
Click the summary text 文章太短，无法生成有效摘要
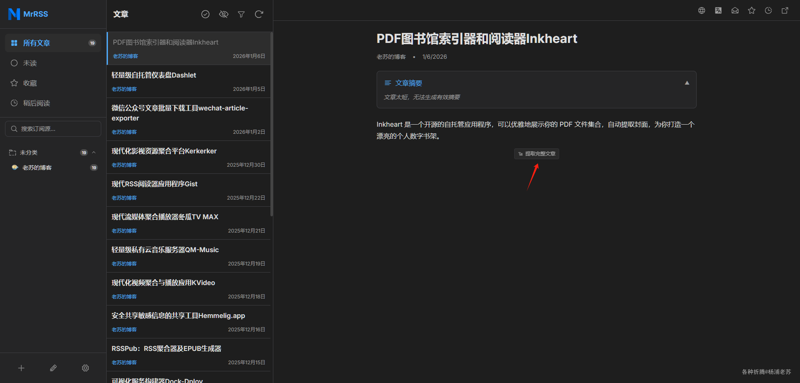pos(422,97)
